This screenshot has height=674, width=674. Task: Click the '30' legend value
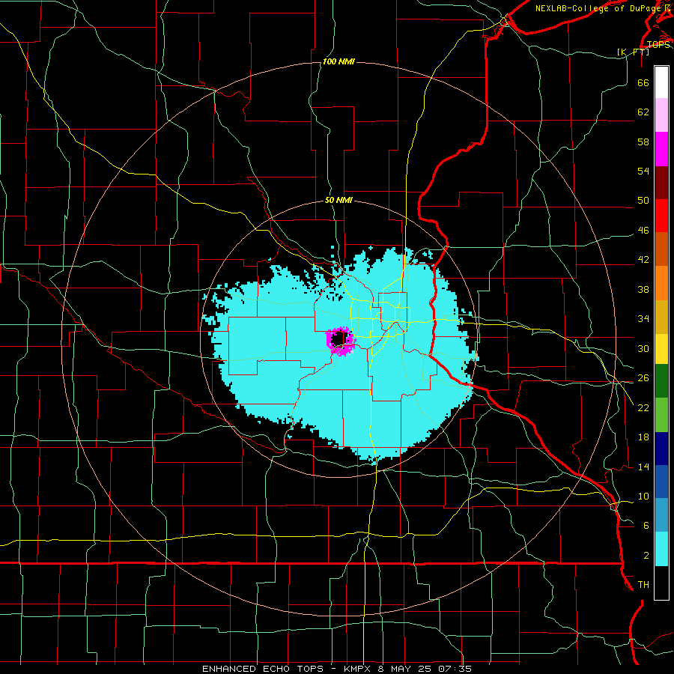point(643,348)
